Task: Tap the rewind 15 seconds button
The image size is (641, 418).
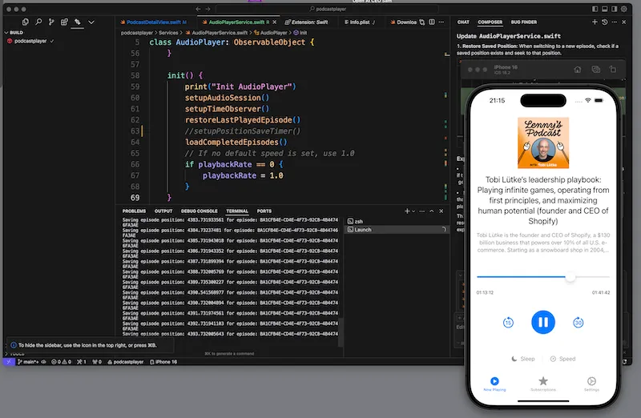Action: click(x=508, y=323)
